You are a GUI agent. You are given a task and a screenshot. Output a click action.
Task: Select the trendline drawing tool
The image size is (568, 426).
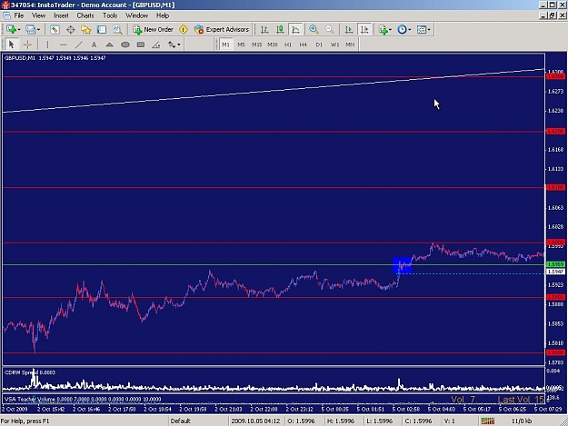pos(78,45)
